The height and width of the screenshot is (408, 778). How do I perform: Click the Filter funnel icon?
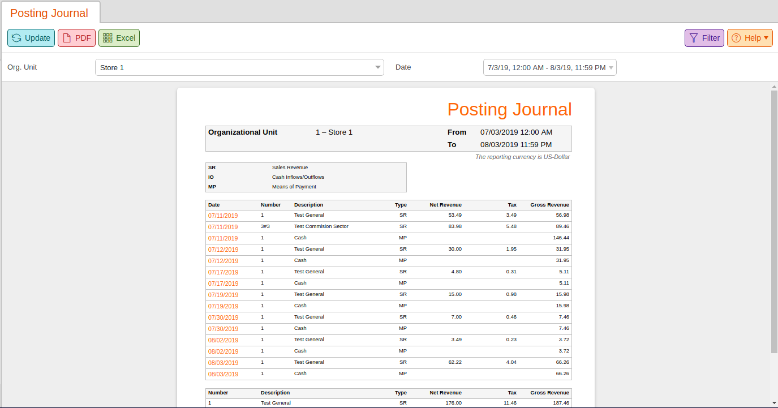(694, 38)
